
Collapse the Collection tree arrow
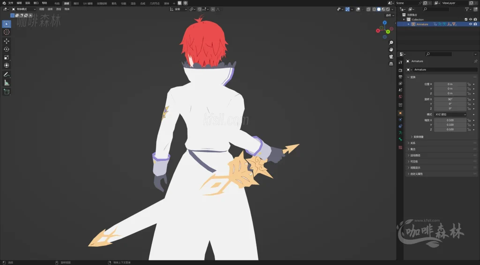[404, 20]
